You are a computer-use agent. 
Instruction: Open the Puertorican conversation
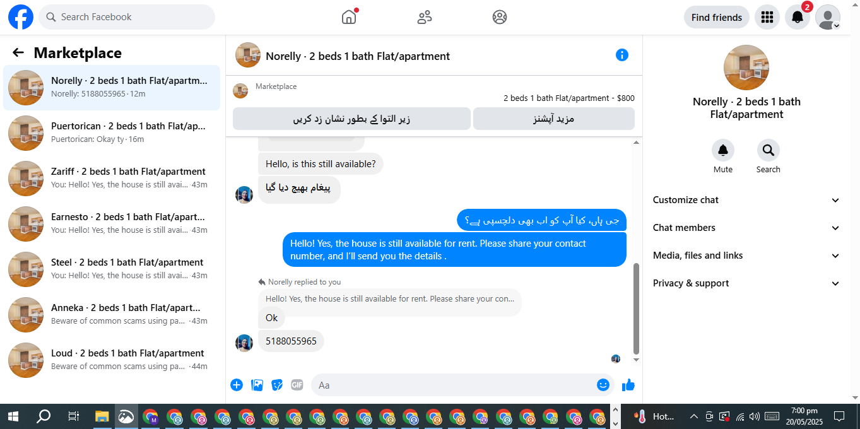[112, 133]
